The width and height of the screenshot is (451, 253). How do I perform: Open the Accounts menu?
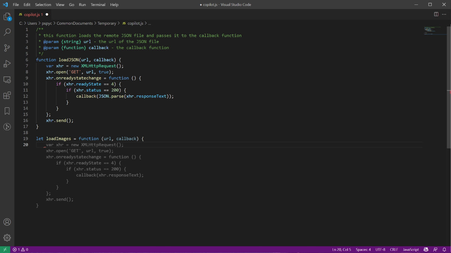7,222
